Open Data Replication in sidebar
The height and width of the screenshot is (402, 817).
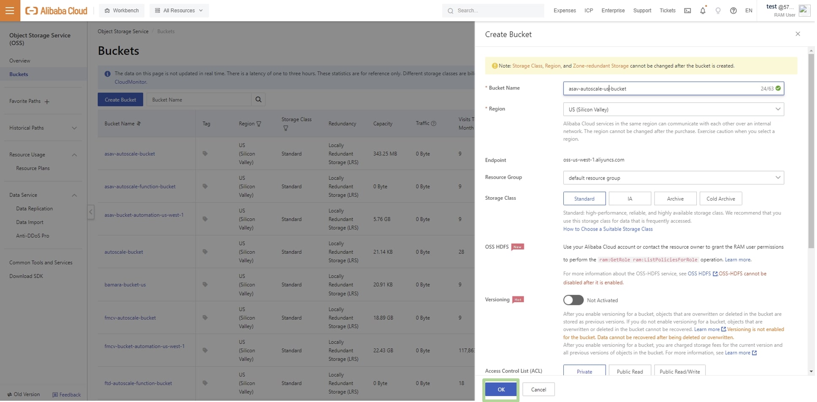click(x=34, y=209)
